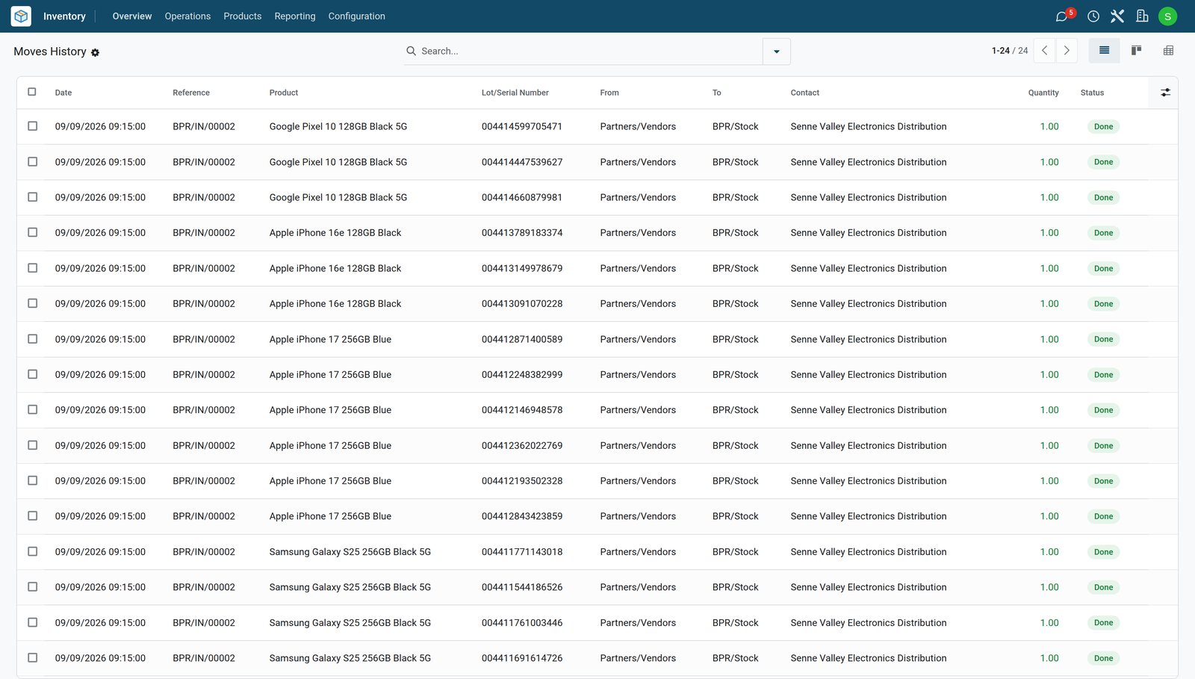Switch to pivot view
This screenshot has width=1195, height=679.
(1168, 51)
